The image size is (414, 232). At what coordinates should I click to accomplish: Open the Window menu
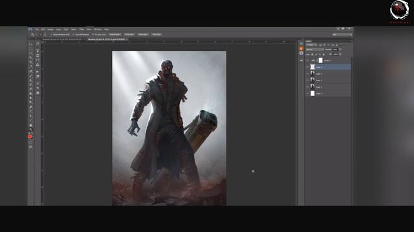coord(98,29)
